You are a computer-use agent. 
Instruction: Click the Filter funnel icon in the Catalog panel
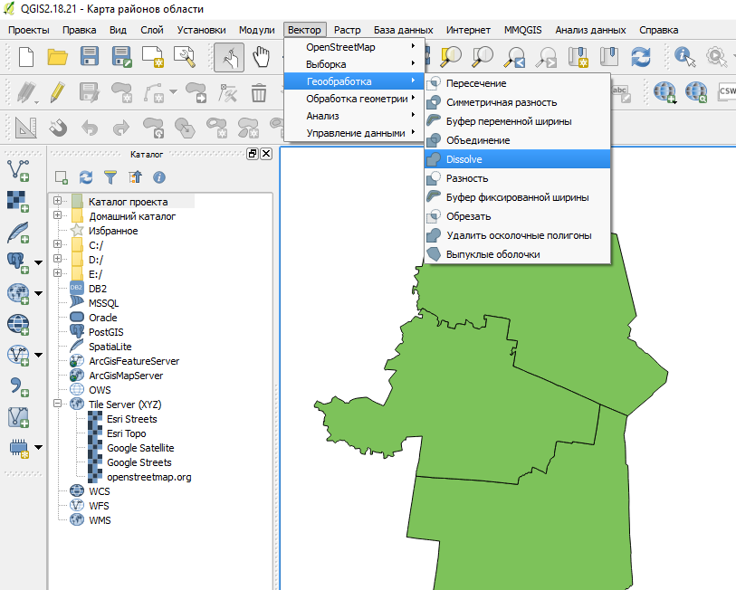110,177
